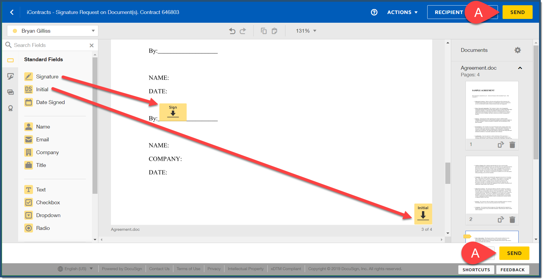Select the Initial tag on the document
Image resolution: width=544 pixels, height=280 pixels.
tap(423, 214)
